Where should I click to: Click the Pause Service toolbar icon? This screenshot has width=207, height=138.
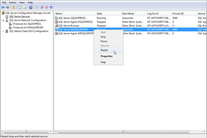pos(42,7)
